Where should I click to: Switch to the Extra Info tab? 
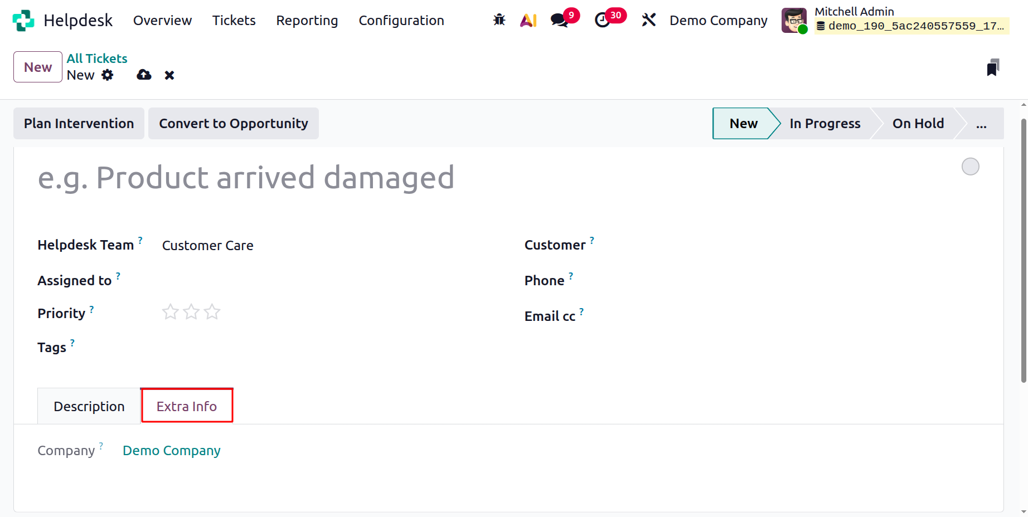[x=187, y=406]
